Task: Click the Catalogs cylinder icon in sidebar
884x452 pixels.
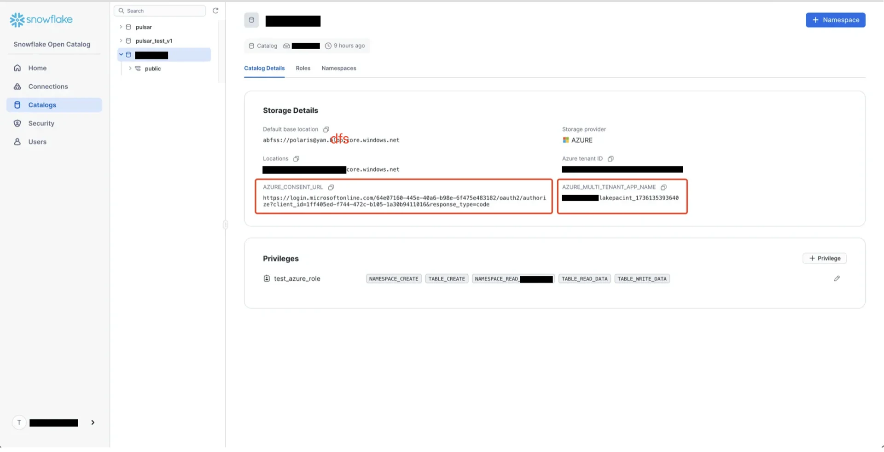Action: coord(17,105)
